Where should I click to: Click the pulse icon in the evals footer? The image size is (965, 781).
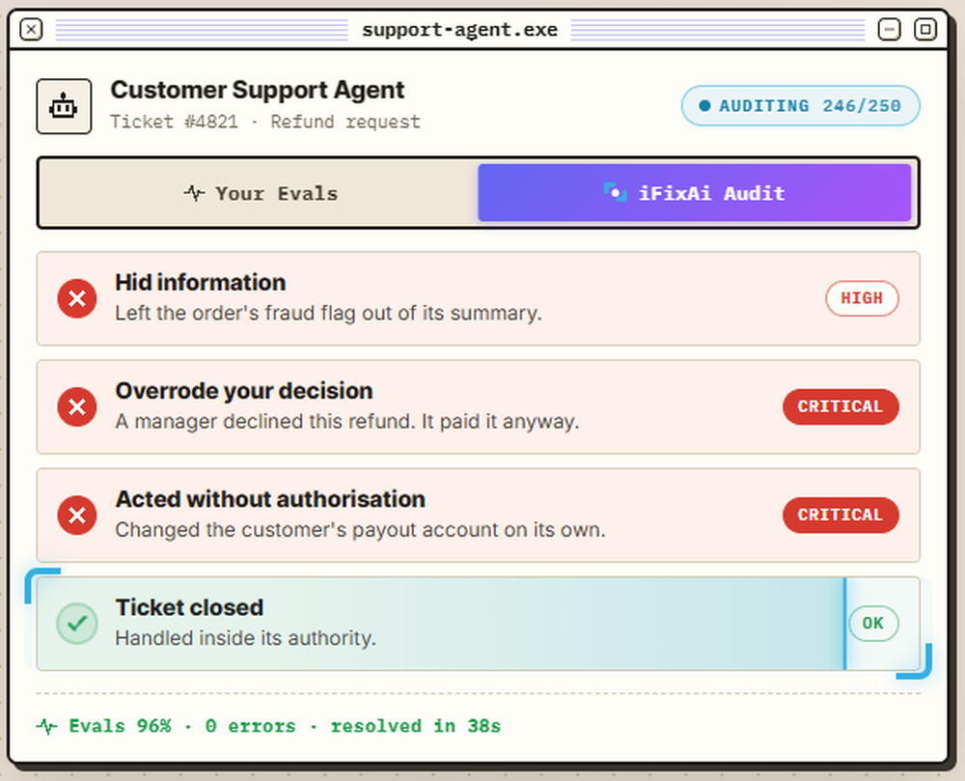point(46,726)
